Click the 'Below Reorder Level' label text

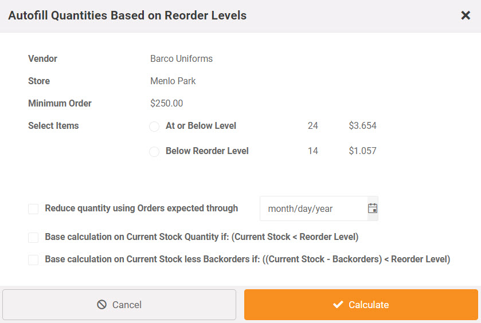coord(207,151)
